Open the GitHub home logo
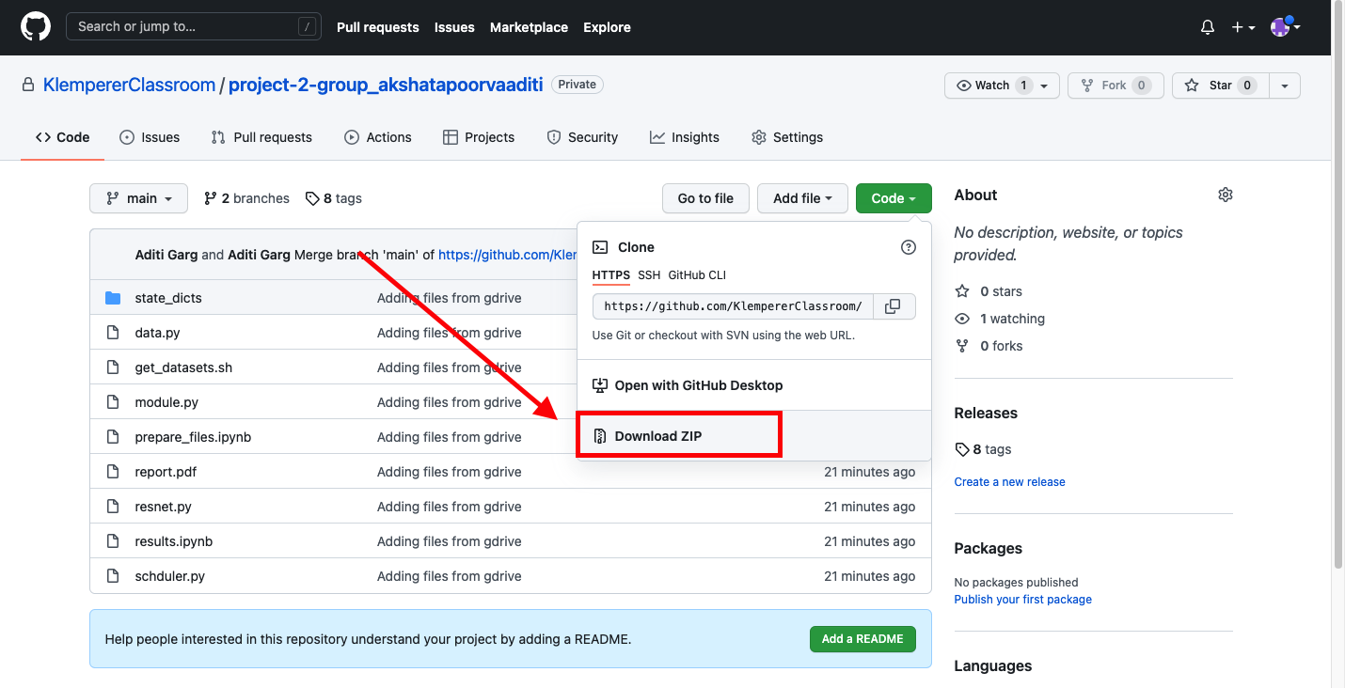Image resolution: width=1345 pixels, height=688 pixels. pos(36,27)
